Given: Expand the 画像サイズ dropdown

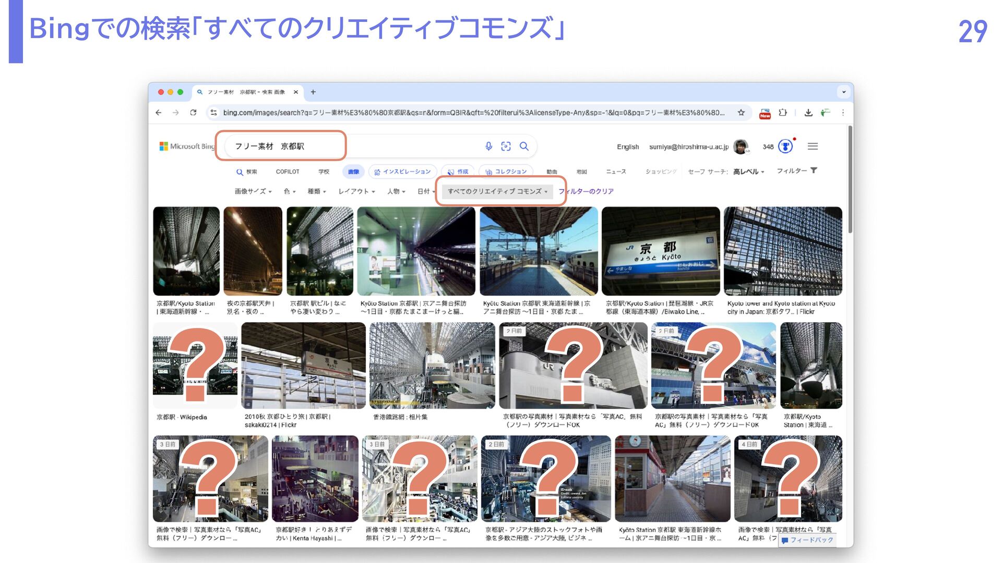Looking at the screenshot, I should point(253,191).
